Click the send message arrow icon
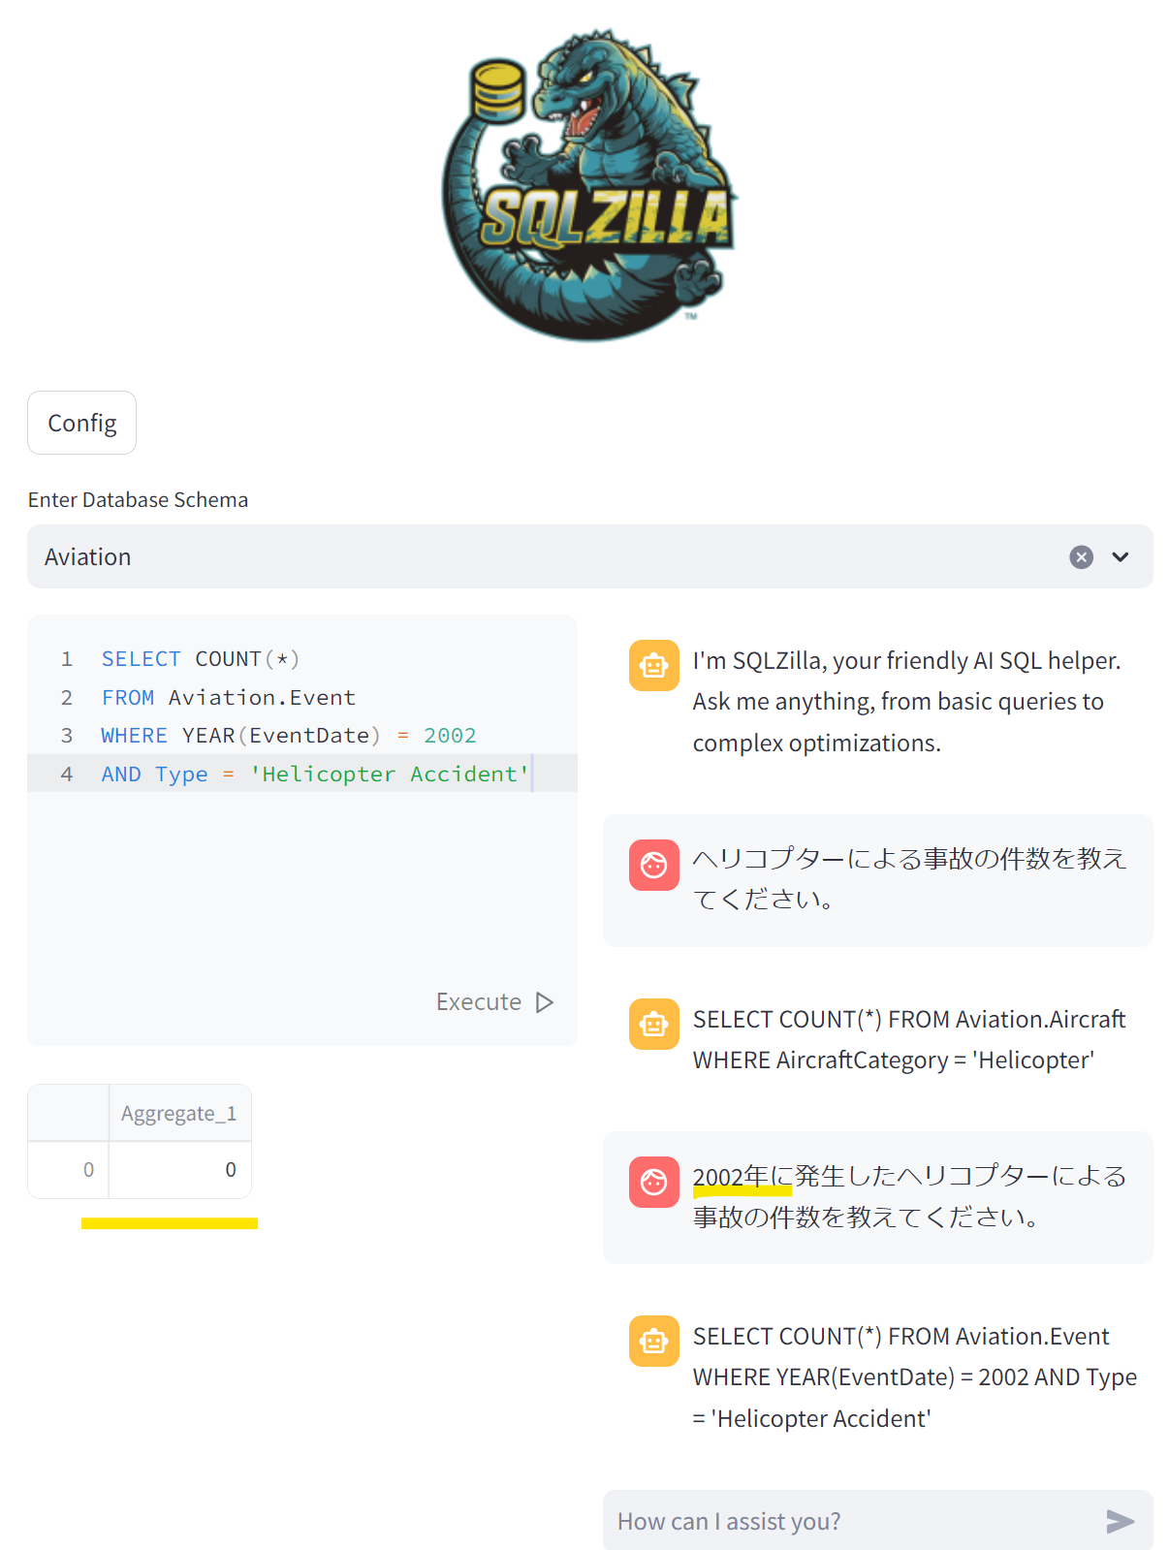This screenshot has width=1169, height=1550. click(1121, 1521)
